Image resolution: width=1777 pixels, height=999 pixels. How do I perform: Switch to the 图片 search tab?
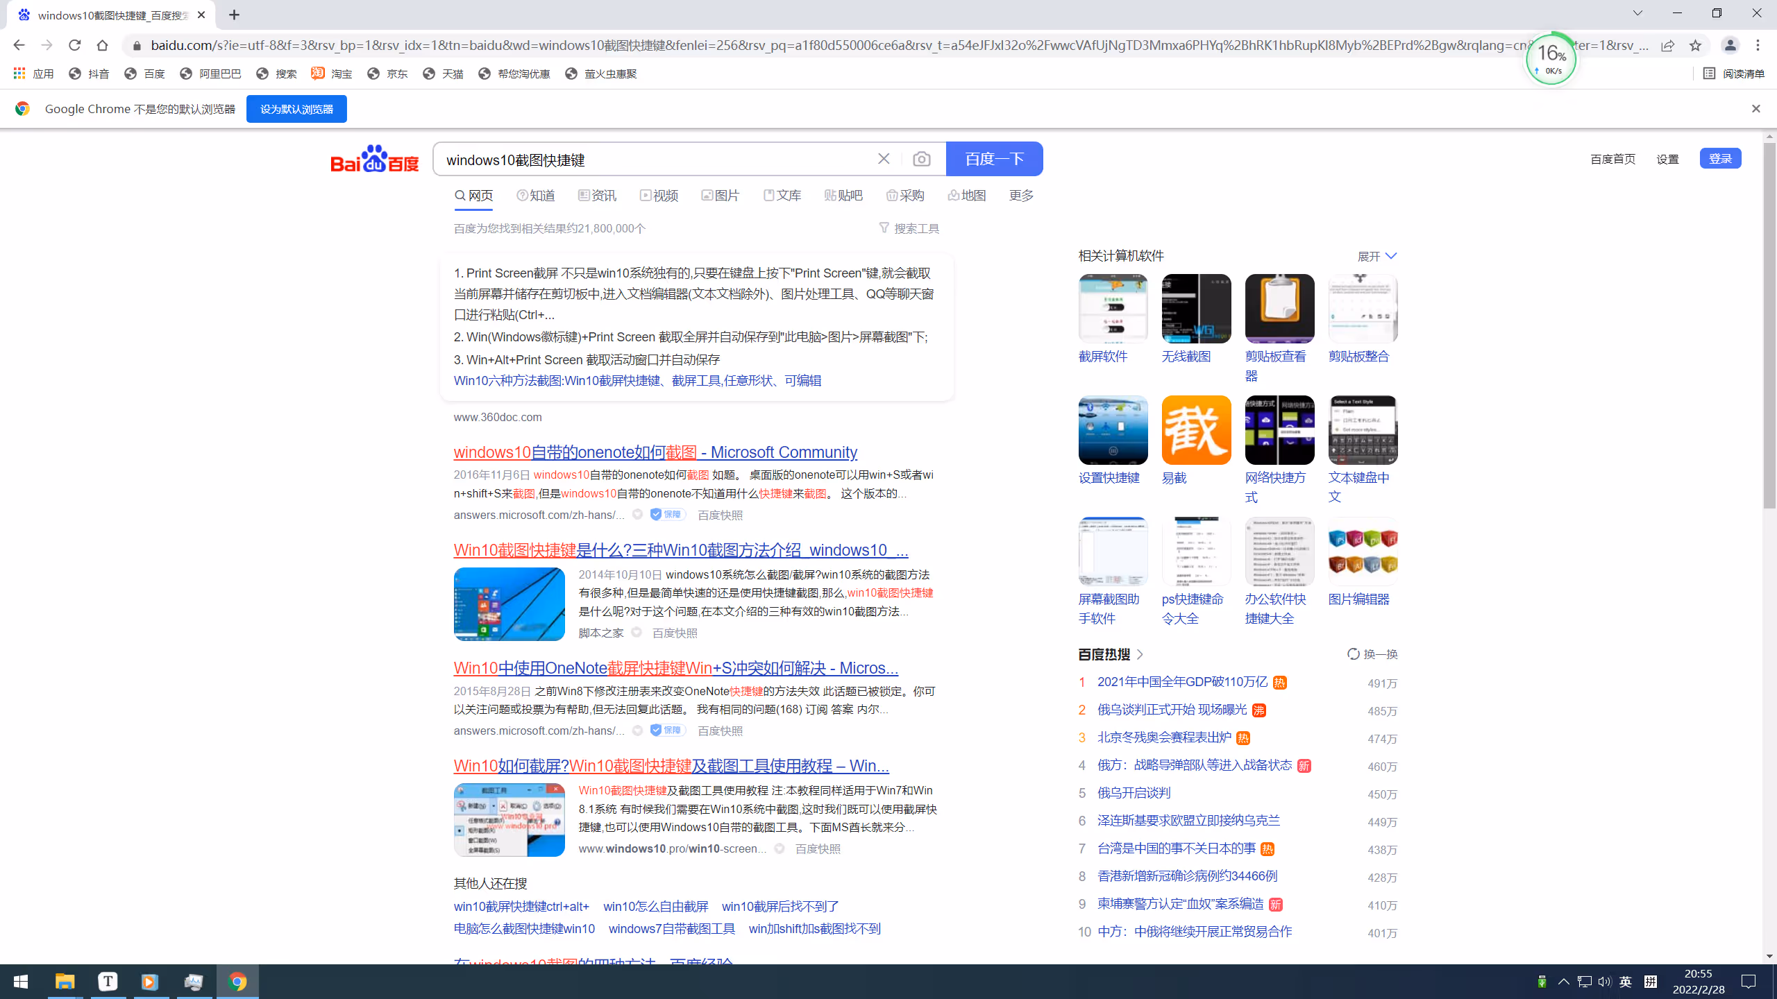pyautogui.click(x=720, y=196)
